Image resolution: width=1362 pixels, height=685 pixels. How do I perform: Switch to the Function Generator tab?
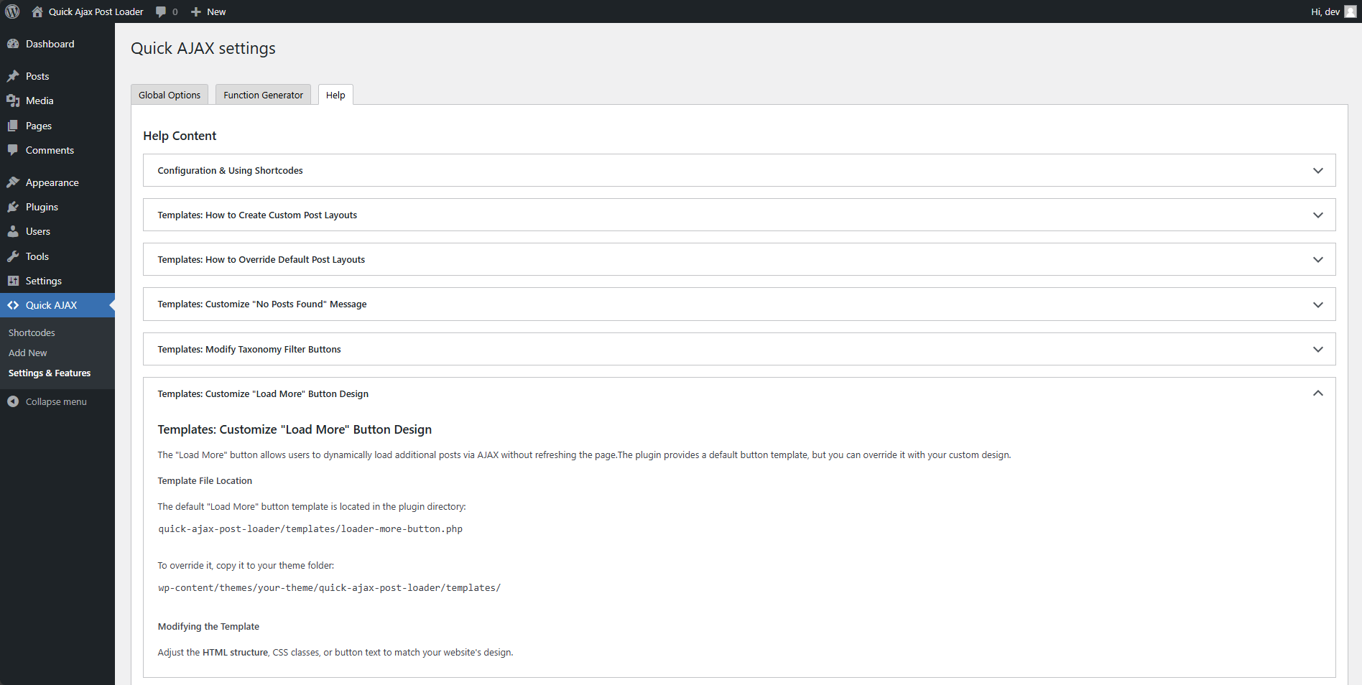point(263,95)
